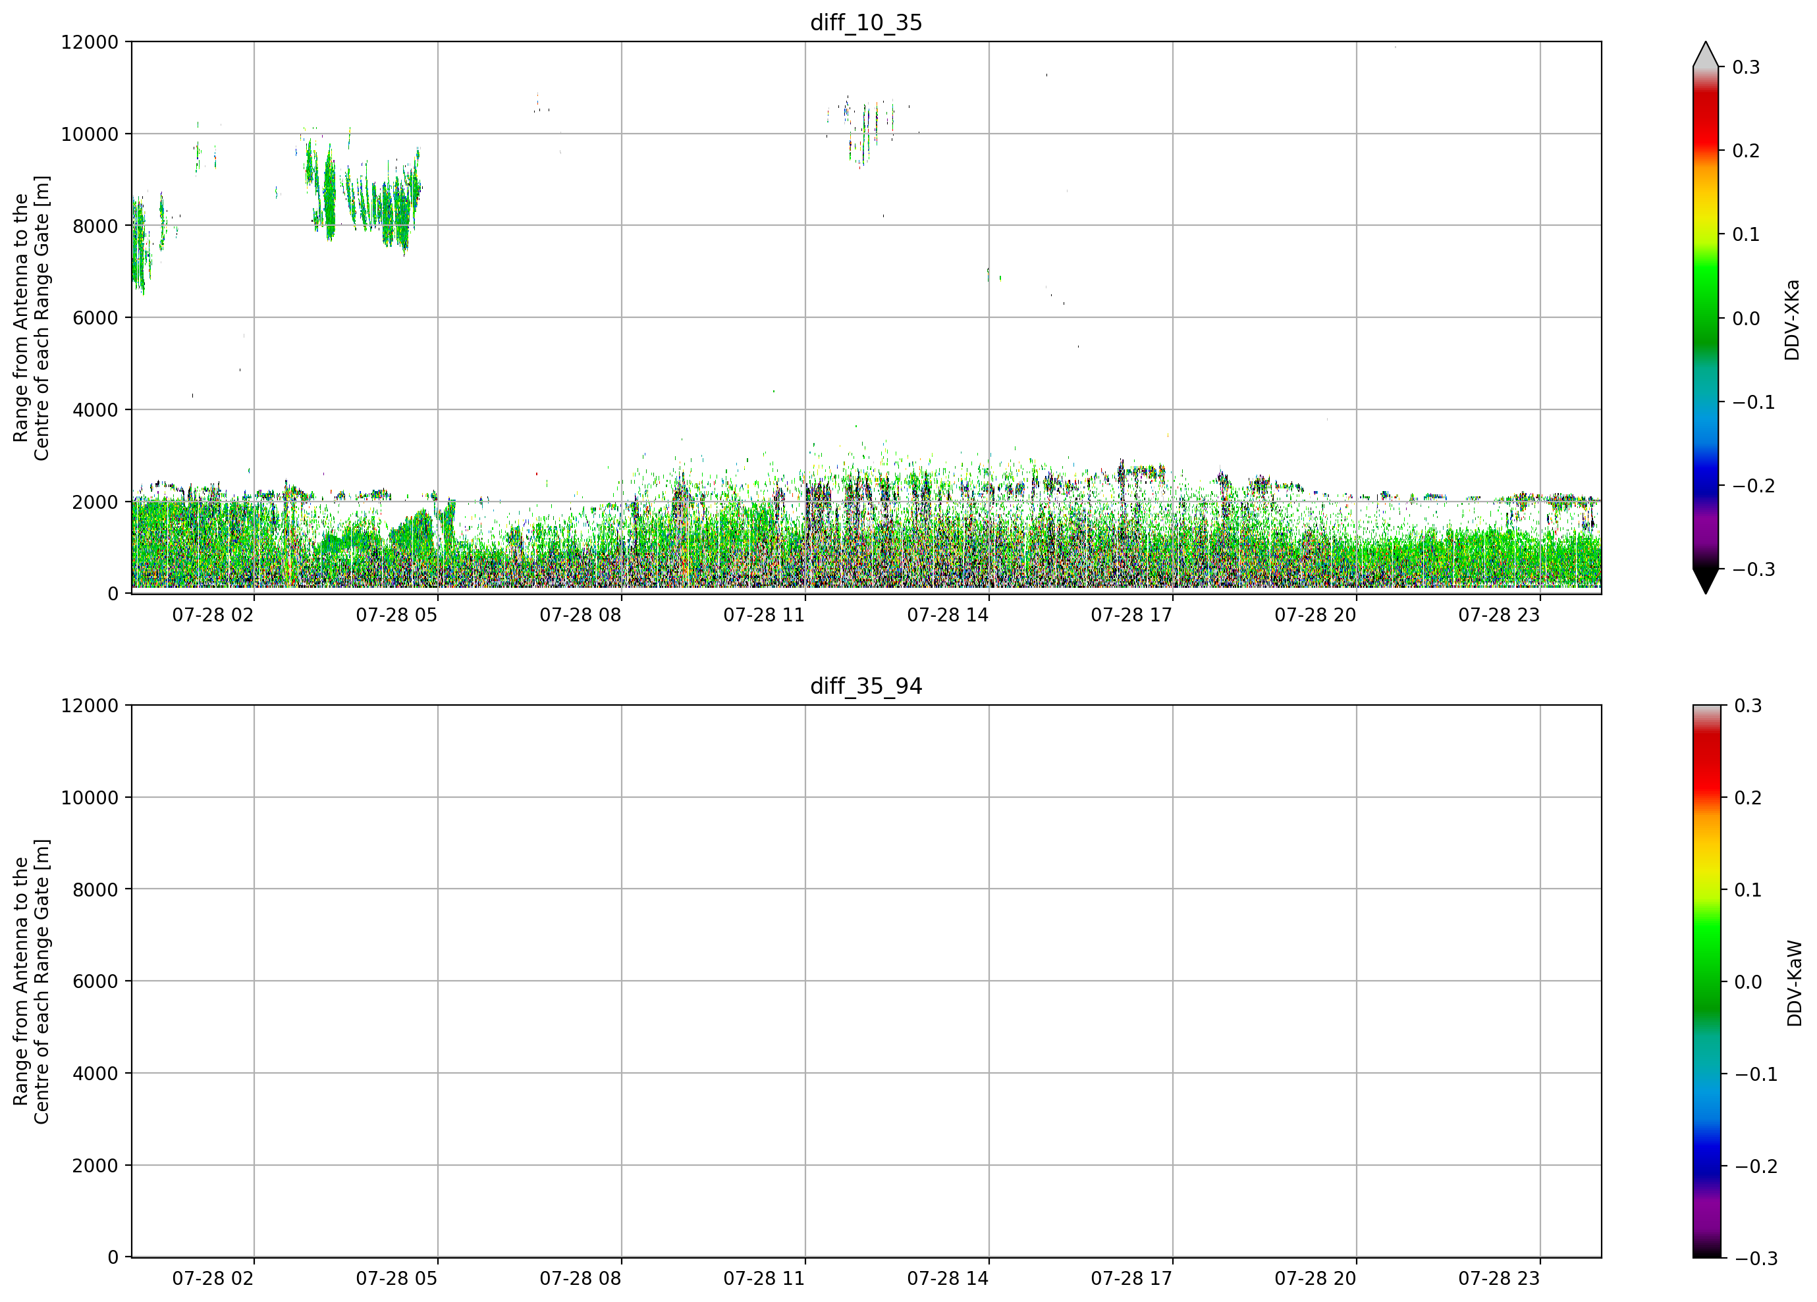Click the DDV-XKa rainbow colorbar
This screenshot has width=1817, height=1302.
click(1706, 318)
